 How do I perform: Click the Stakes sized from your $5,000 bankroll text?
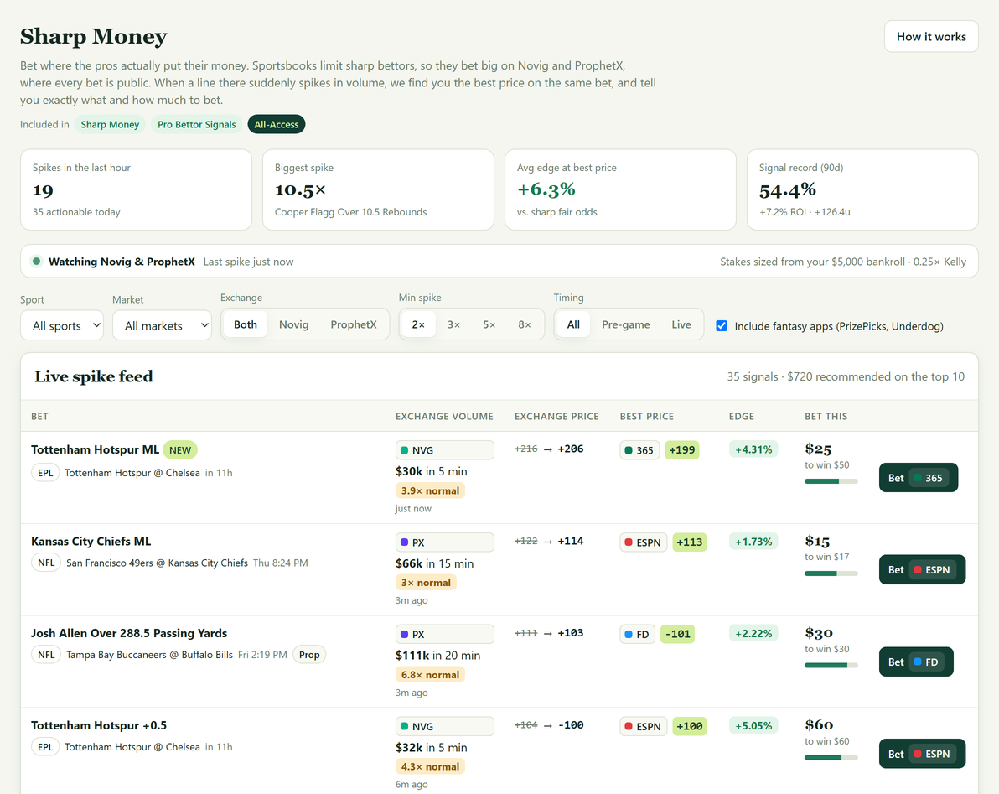point(843,262)
